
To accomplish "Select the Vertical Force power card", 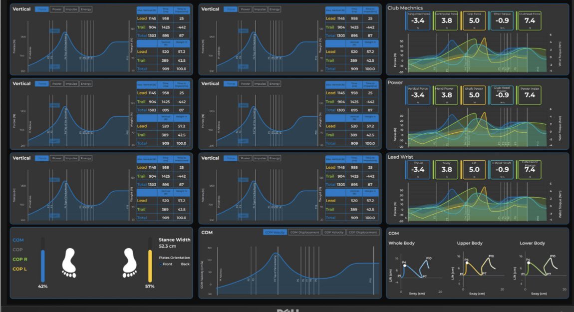I will click(x=418, y=95).
